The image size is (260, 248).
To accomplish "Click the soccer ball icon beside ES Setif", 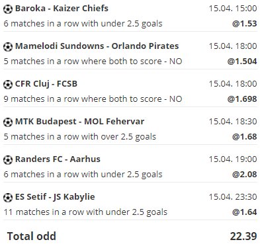I will (8, 198).
